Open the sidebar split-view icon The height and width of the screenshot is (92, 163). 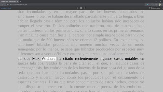click(x=152, y=5)
